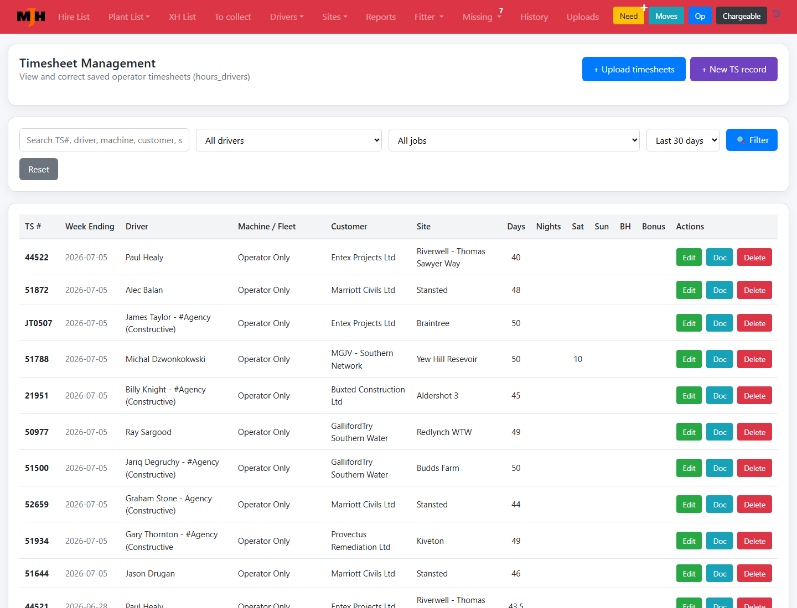Viewport: 797px width, 608px height.
Task: Edit timesheet 50977 for Ray Sargood
Action: (x=689, y=432)
